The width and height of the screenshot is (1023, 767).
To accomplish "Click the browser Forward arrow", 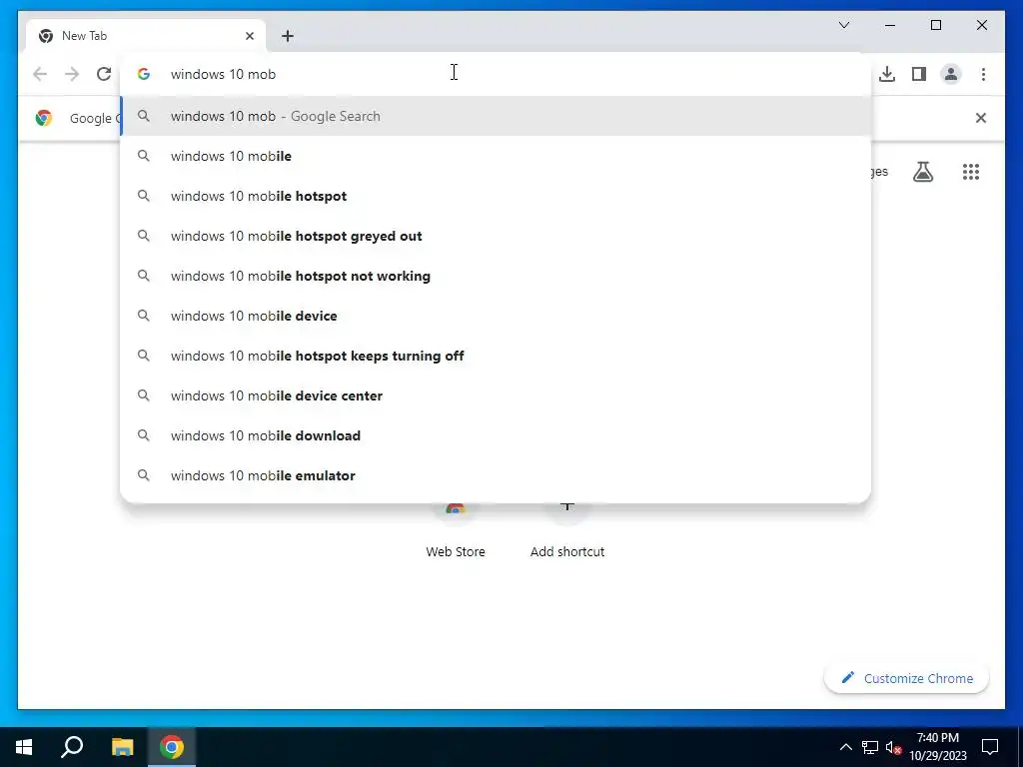I will pos(72,74).
